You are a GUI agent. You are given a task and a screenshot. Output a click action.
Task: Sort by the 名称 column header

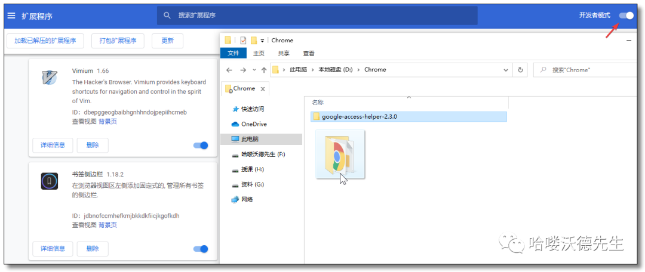pos(318,103)
